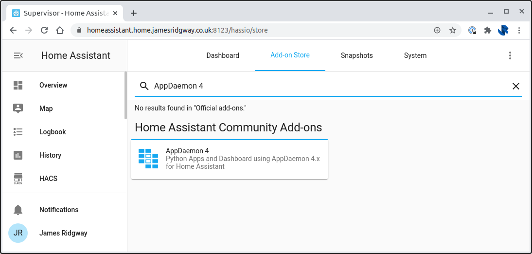Screen dimensions: 532x254
Task: Go back in browser history
Action: click(13, 30)
